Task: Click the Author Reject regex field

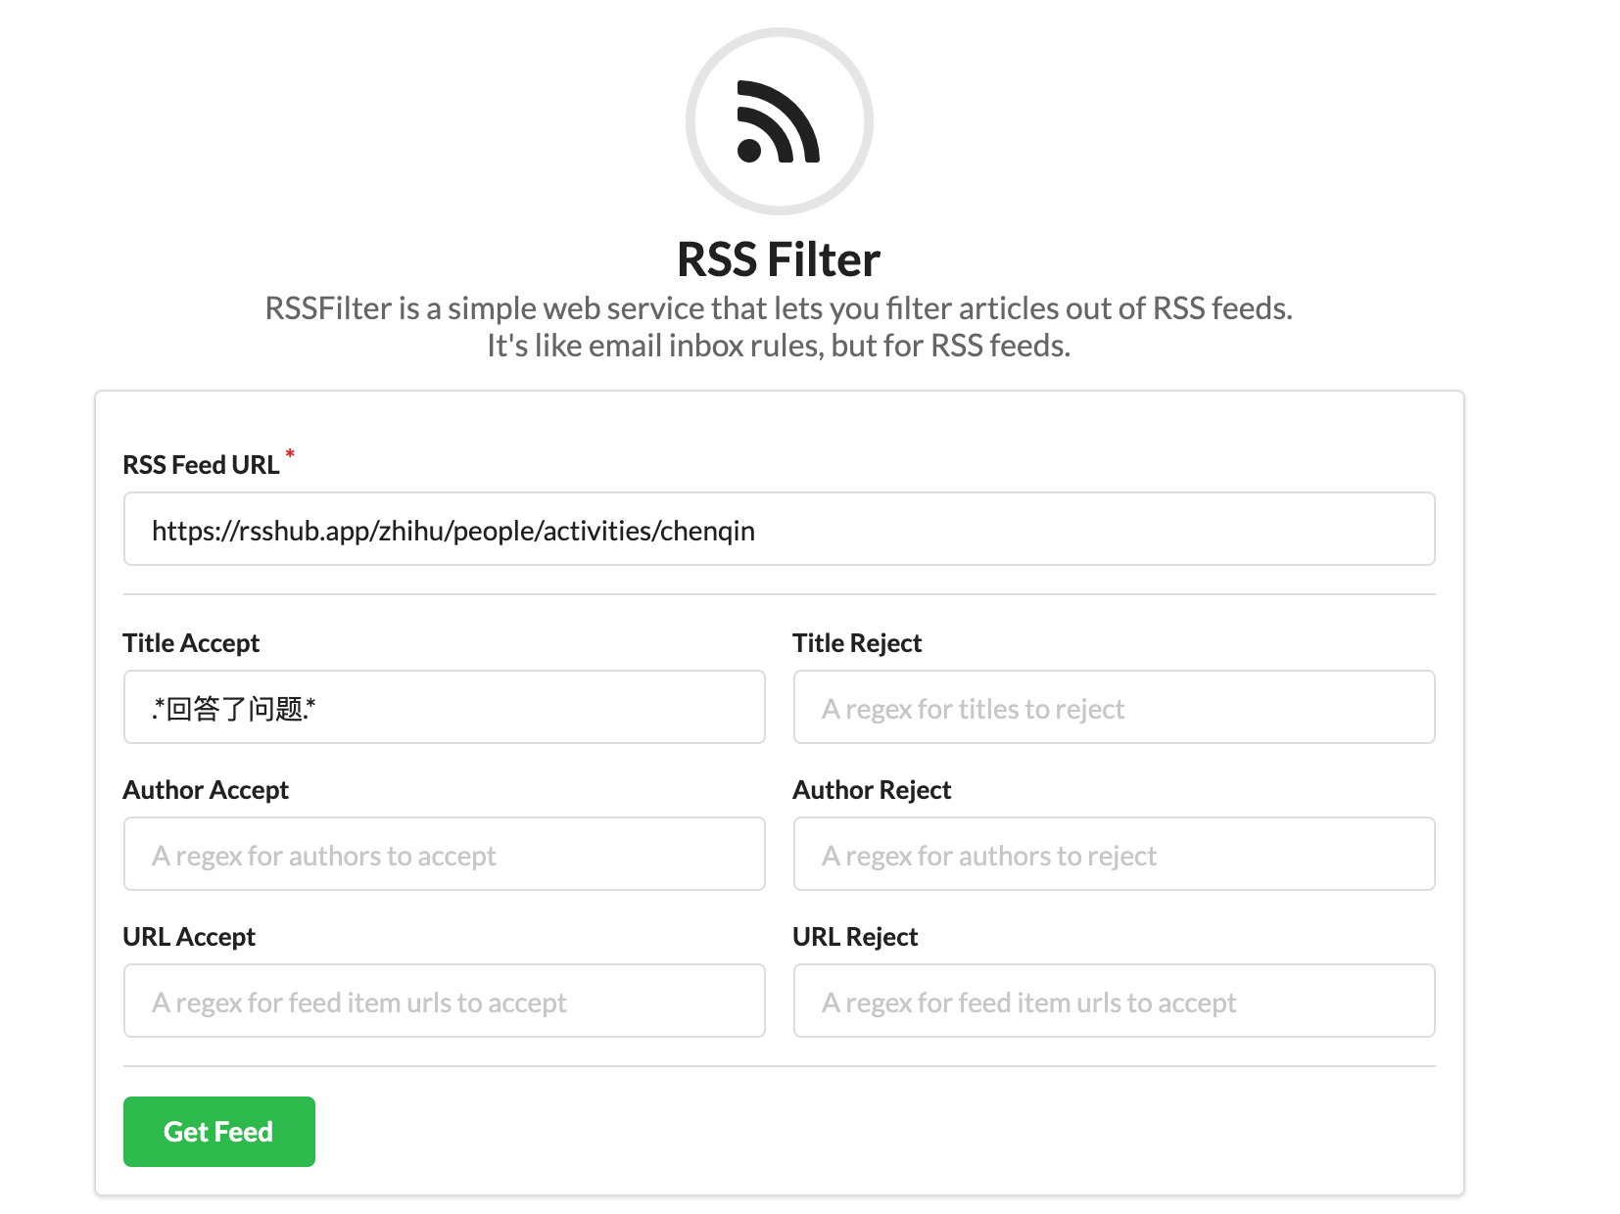Action: click(x=1113, y=854)
